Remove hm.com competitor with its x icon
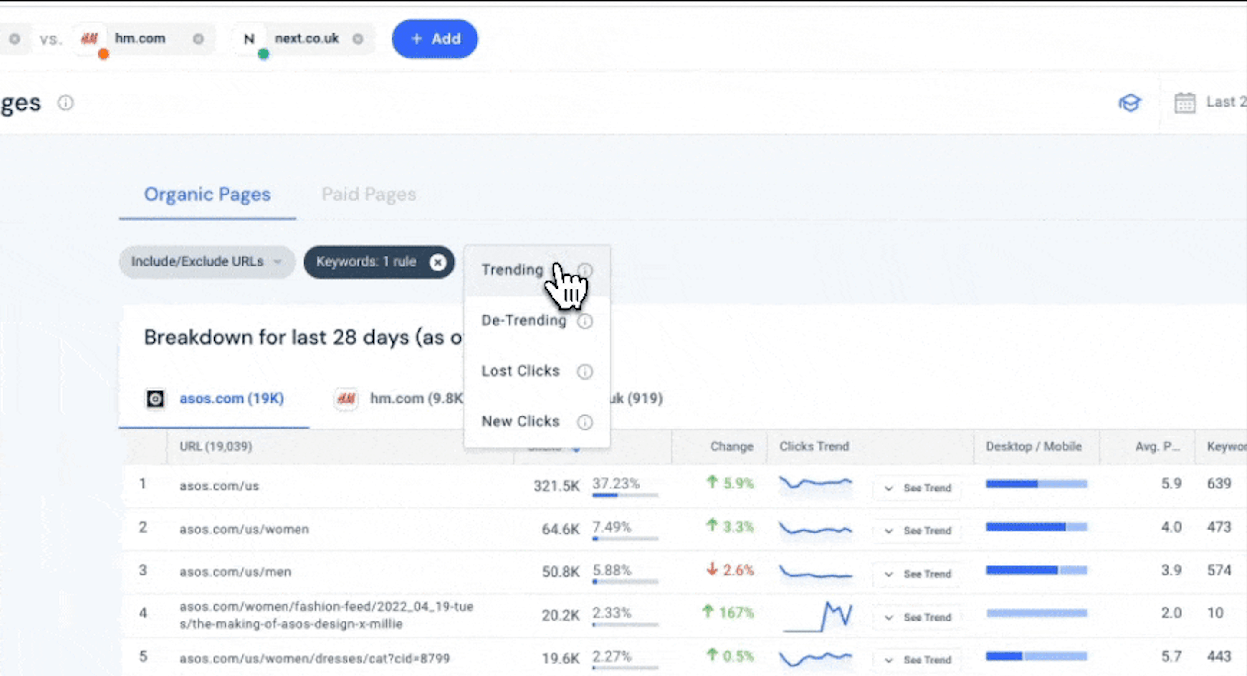This screenshot has height=676, width=1247. point(199,39)
